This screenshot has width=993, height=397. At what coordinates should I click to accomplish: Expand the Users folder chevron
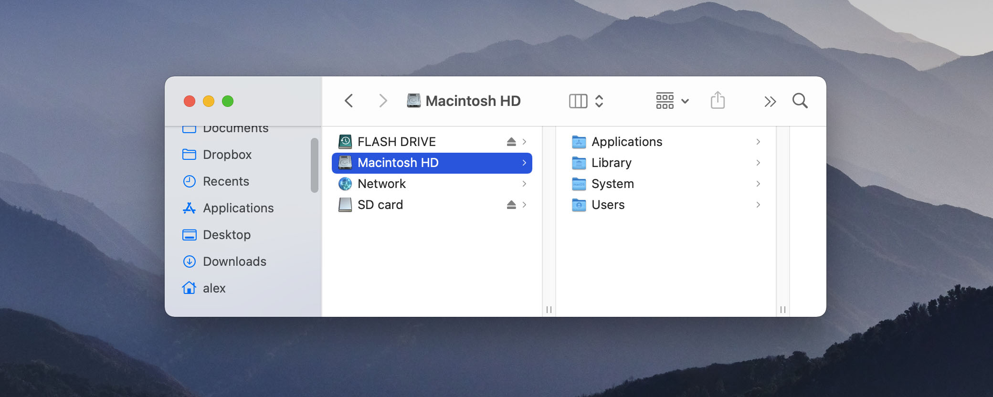tap(758, 205)
